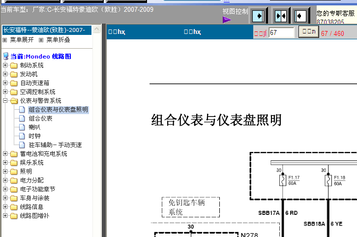The image size is (357, 237).
Task: Click the folder icon for 空调控制系统
Action: 14,92
